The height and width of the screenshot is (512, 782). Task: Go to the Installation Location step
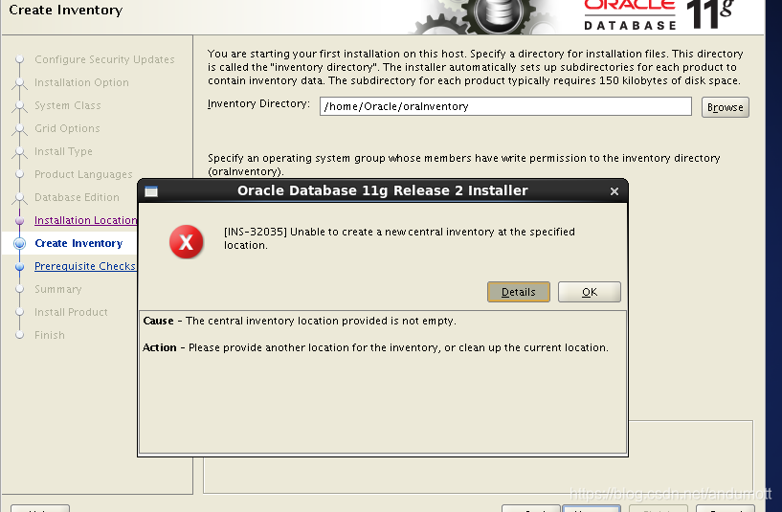[x=85, y=220]
